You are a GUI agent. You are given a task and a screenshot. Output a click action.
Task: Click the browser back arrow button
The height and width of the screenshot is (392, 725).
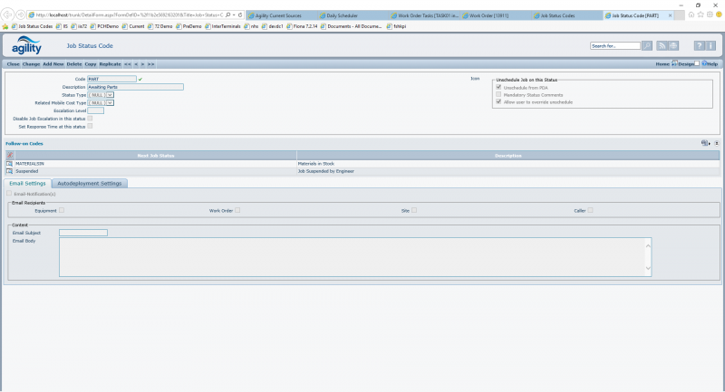click(x=9, y=15)
